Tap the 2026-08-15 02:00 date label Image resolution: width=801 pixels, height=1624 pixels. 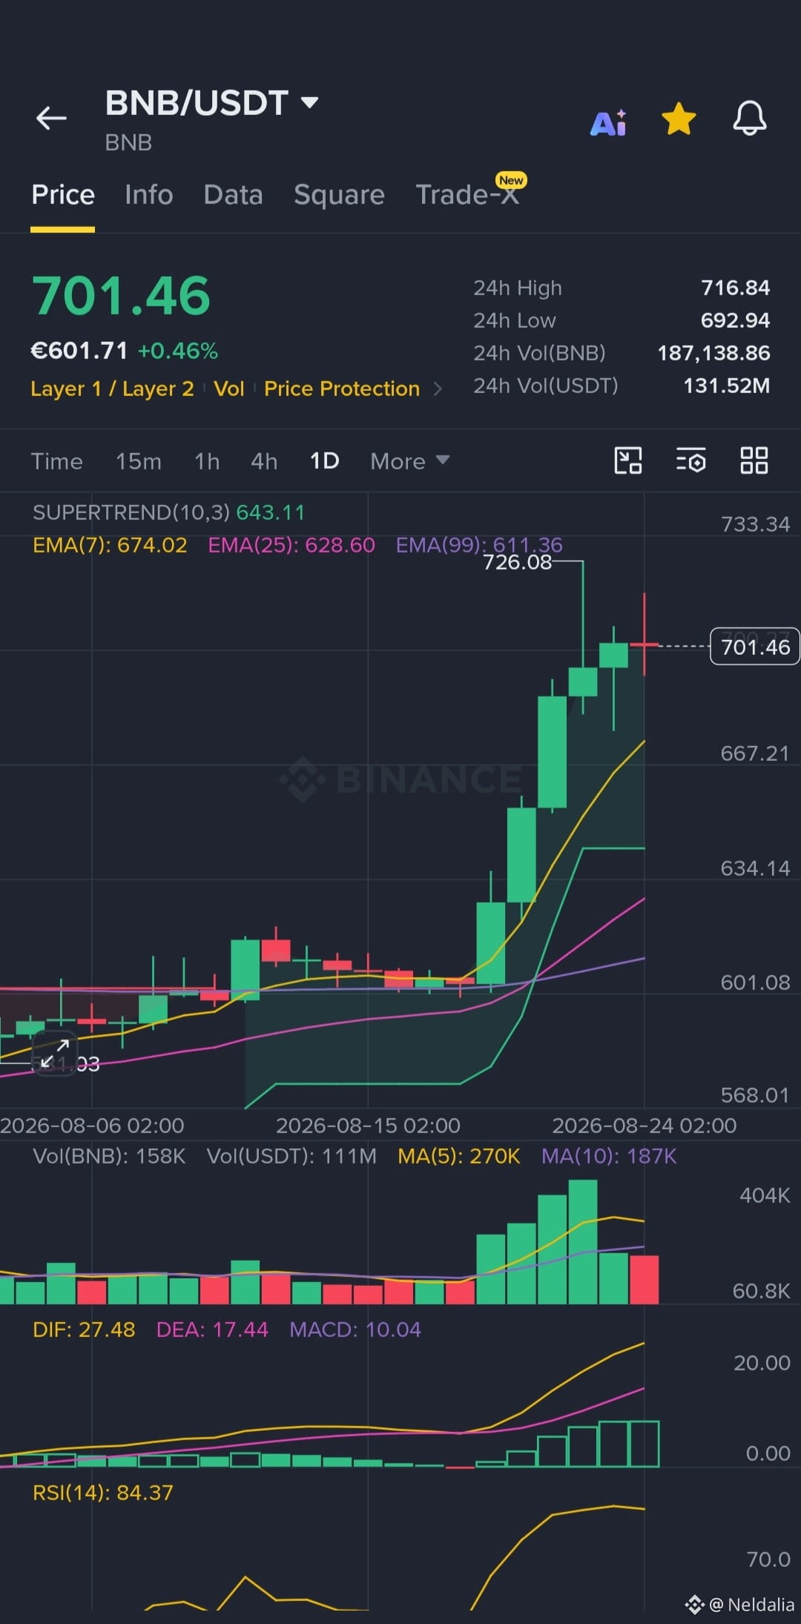pyautogui.click(x=368, y=1126)
